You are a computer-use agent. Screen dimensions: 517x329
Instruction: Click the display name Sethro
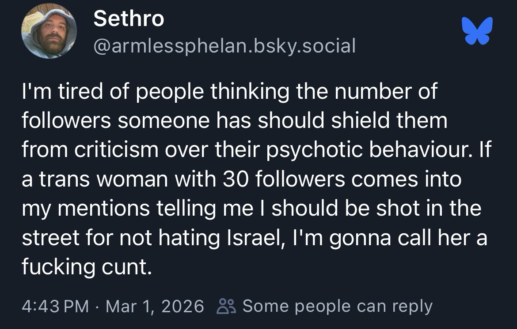point(129,19)
